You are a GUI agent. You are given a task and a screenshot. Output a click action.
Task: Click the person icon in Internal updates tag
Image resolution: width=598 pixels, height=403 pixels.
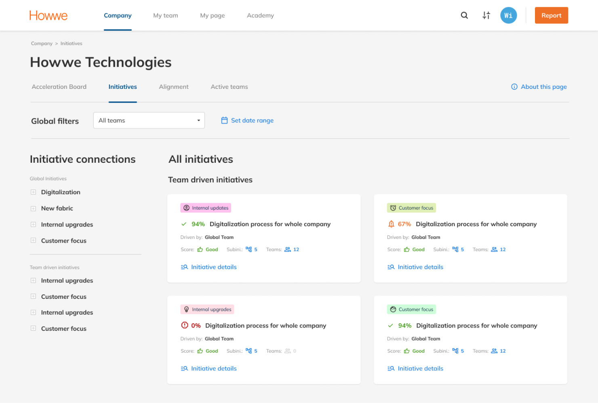coord(186,208)
